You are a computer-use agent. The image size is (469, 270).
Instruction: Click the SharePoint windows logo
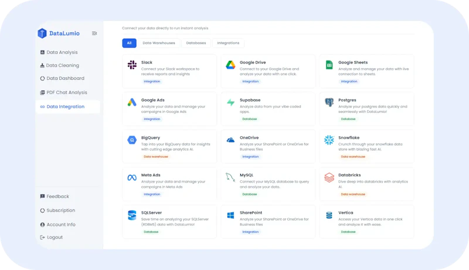pos(230,215)
